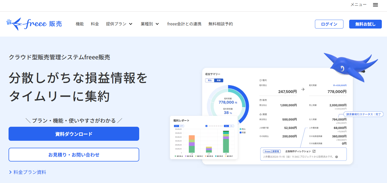The width and height of the screenshot is (387, 183).
Task: Follow the 料金プラン資料 link
Action: 27,172
